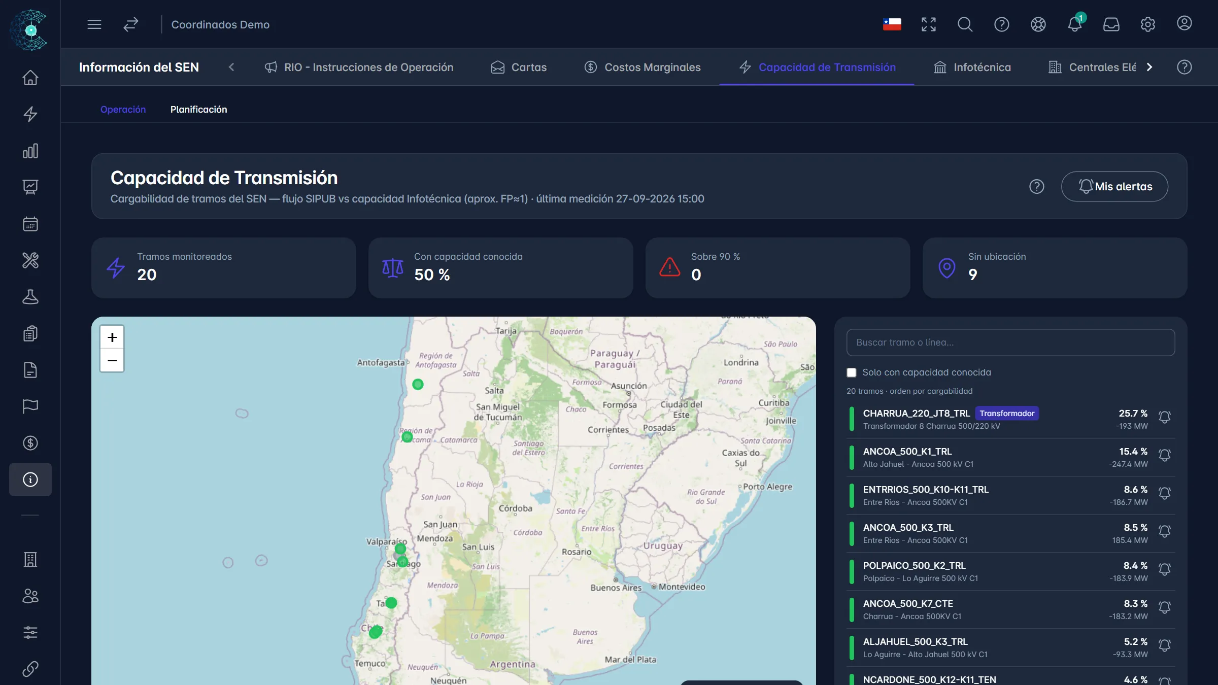The width and height of the screenshot is (1218, 685).
Task: Toggle alert bell for ANCOA_500_K7_CTE
Action: click(1165, 607)
